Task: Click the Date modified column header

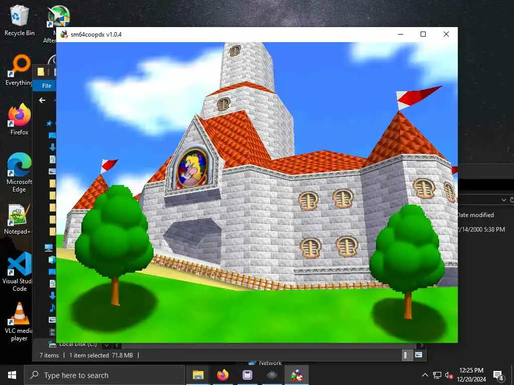Action: pos(476,215)
